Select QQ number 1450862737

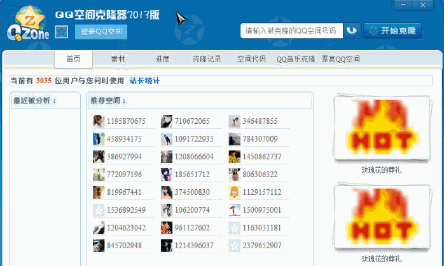click(262, 157)
